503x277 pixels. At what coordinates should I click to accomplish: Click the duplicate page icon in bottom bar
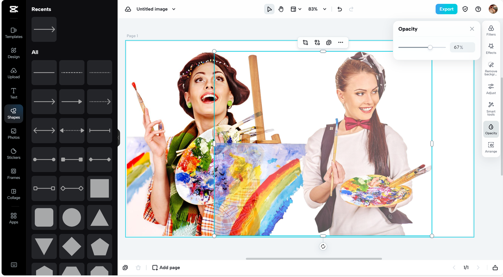[125, 268]
